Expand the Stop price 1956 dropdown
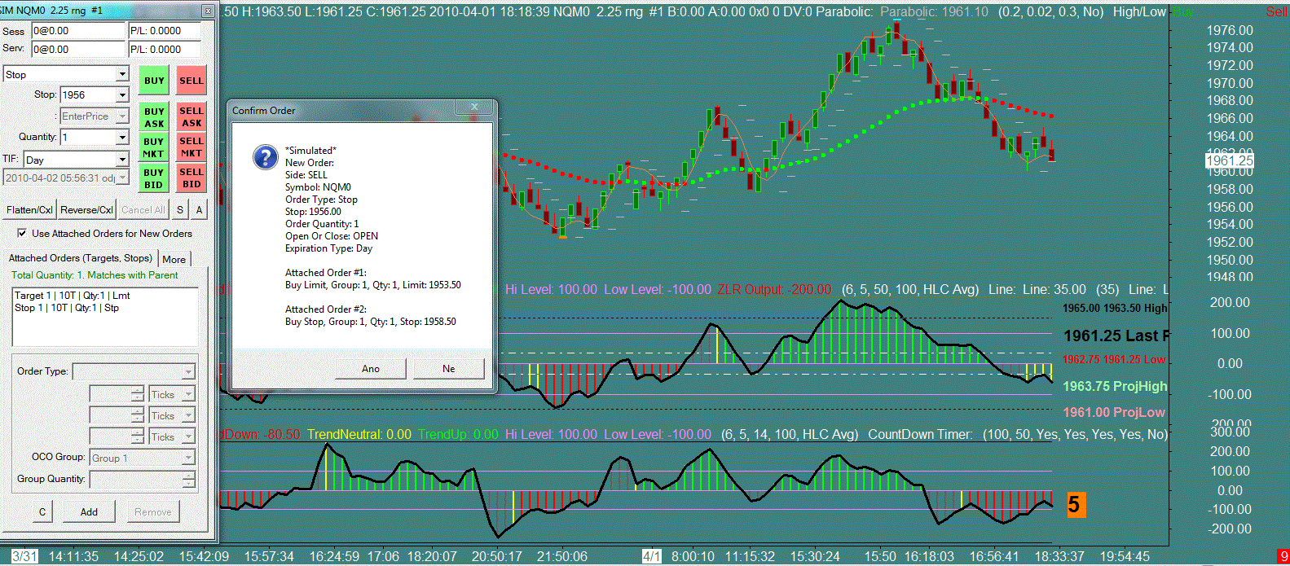This screenshot has height=566, width=1290. 122,95
